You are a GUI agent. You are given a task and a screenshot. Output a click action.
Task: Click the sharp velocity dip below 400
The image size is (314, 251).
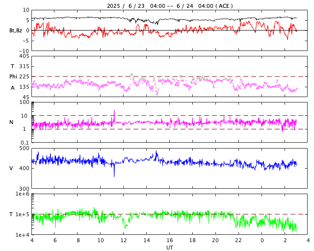point(114,171)
